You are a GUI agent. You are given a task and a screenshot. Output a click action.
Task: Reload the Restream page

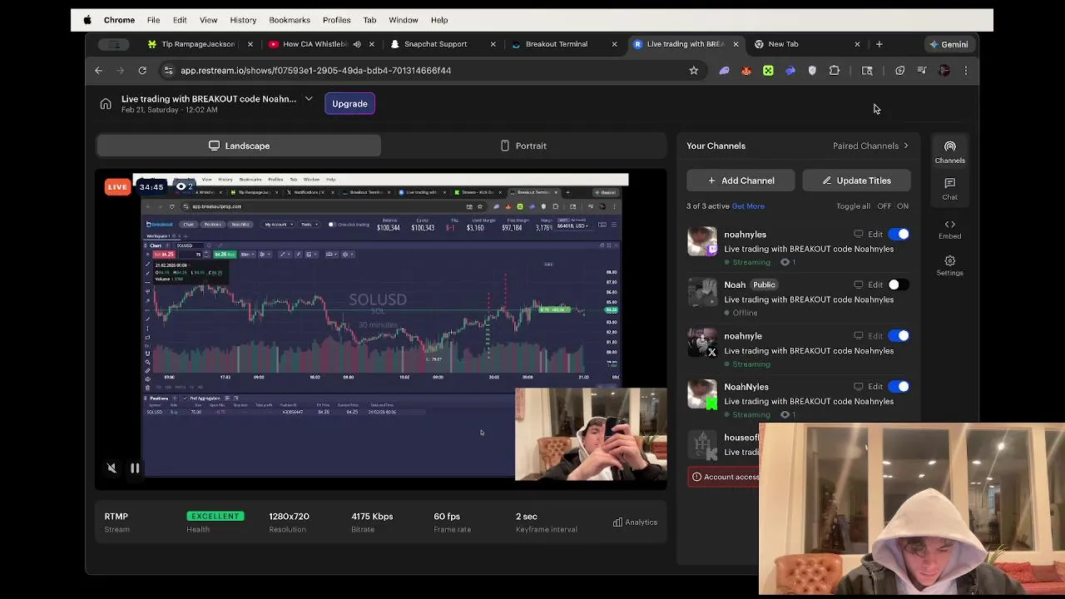click(x=142, y=71)
